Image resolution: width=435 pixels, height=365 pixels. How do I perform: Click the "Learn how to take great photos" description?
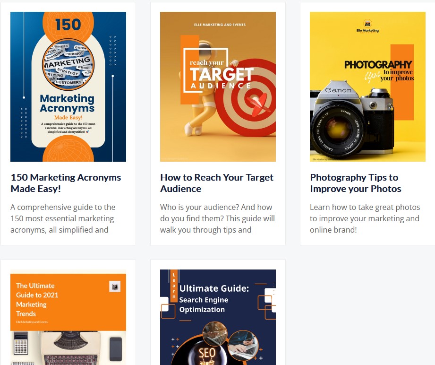[x=365, y=218]
